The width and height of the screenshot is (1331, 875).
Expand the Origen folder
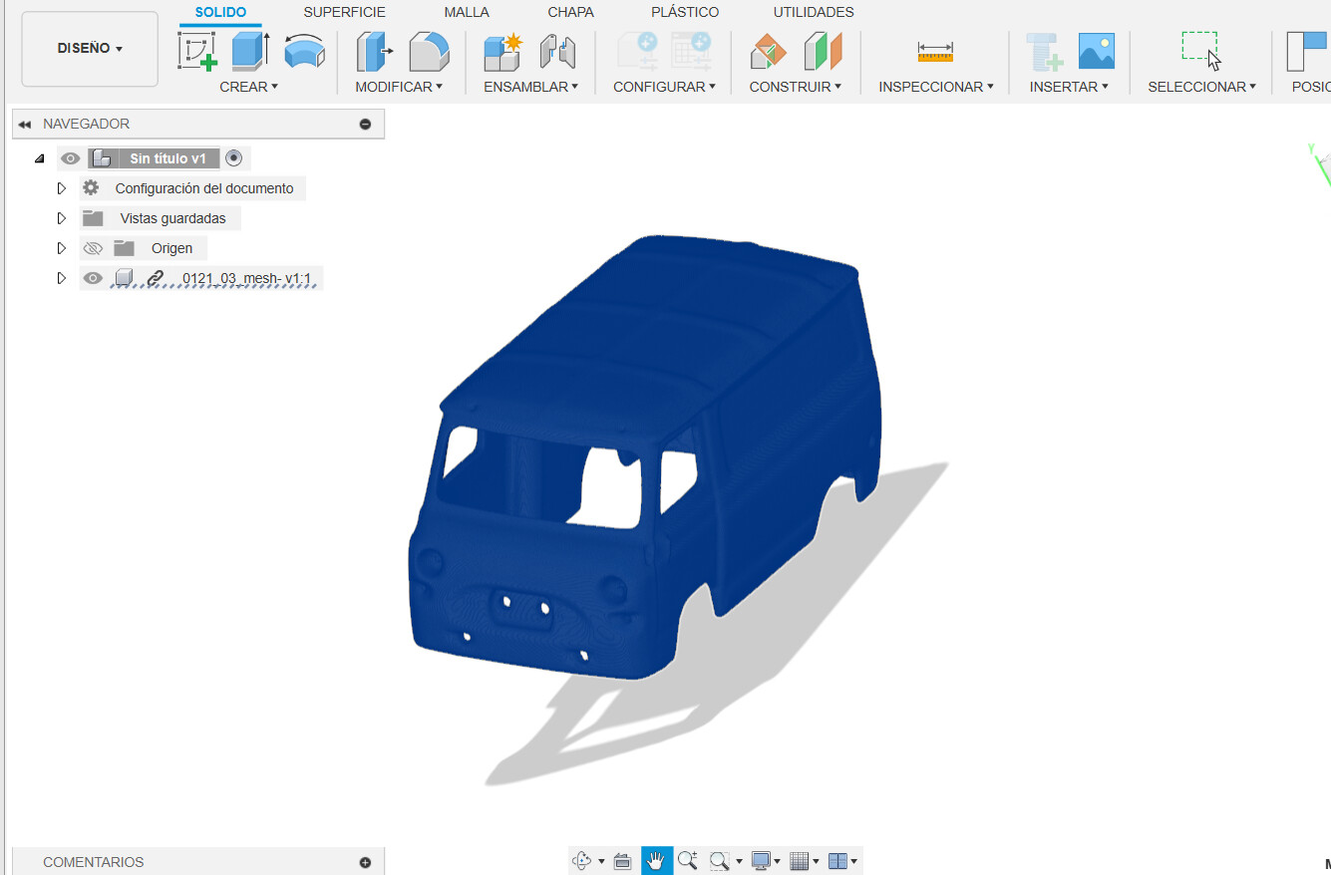(x=62, y=248)
